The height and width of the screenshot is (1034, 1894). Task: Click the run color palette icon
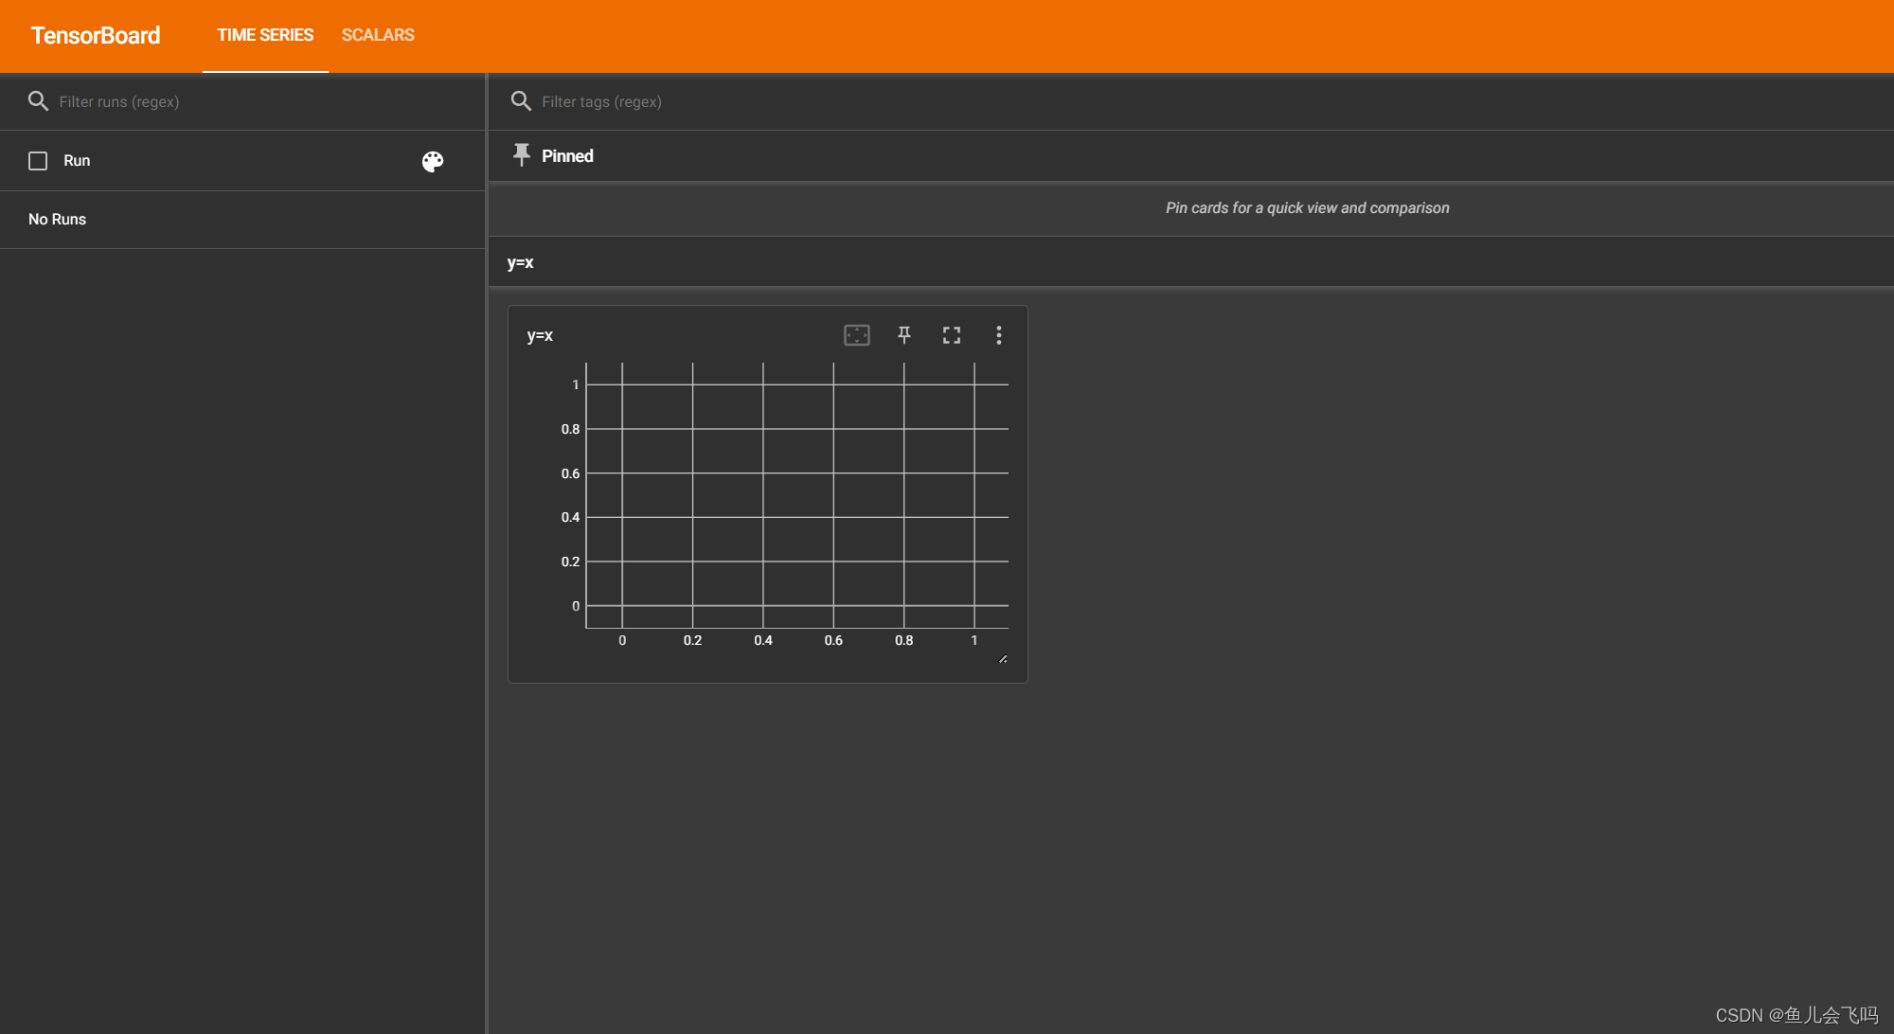coord(433,162)
